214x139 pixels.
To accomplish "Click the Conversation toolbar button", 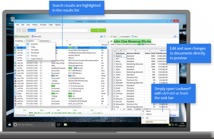I will (x=124, y=37).
